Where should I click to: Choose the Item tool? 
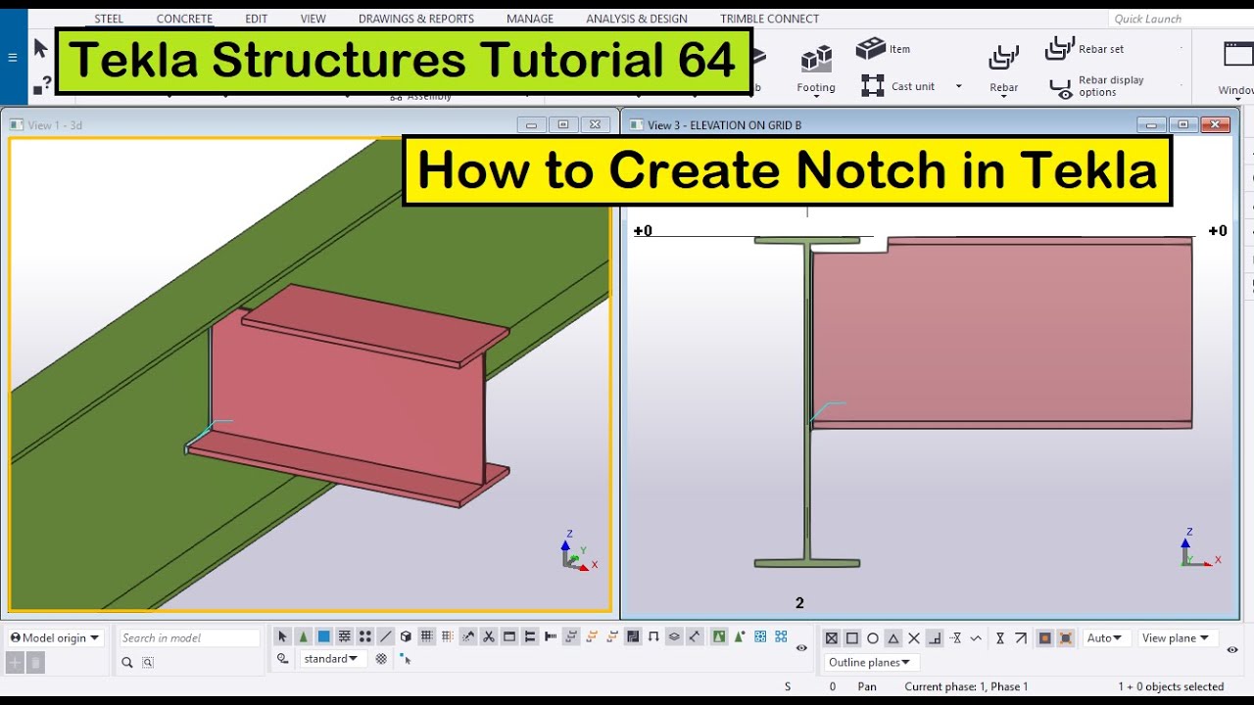(x=883, y=48)
